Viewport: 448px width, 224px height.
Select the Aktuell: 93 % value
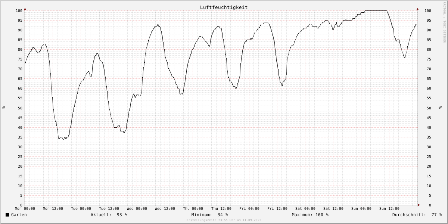(109, 215)
